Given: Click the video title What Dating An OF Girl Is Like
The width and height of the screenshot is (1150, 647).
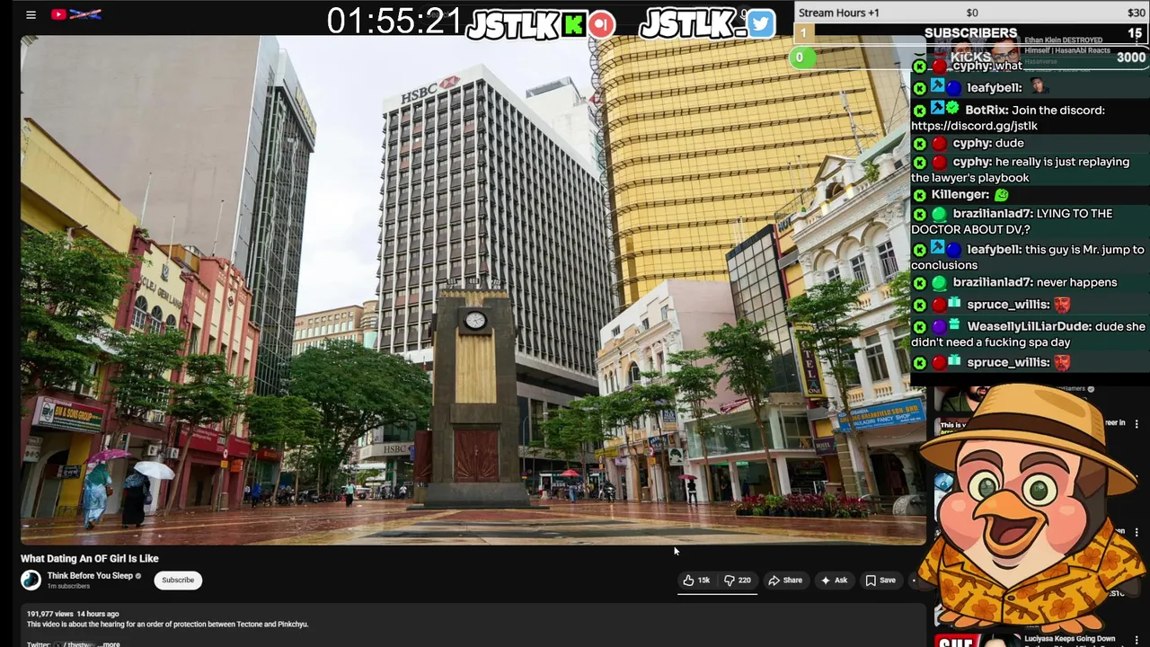Looking at the screenshot, I should point(90,559).
